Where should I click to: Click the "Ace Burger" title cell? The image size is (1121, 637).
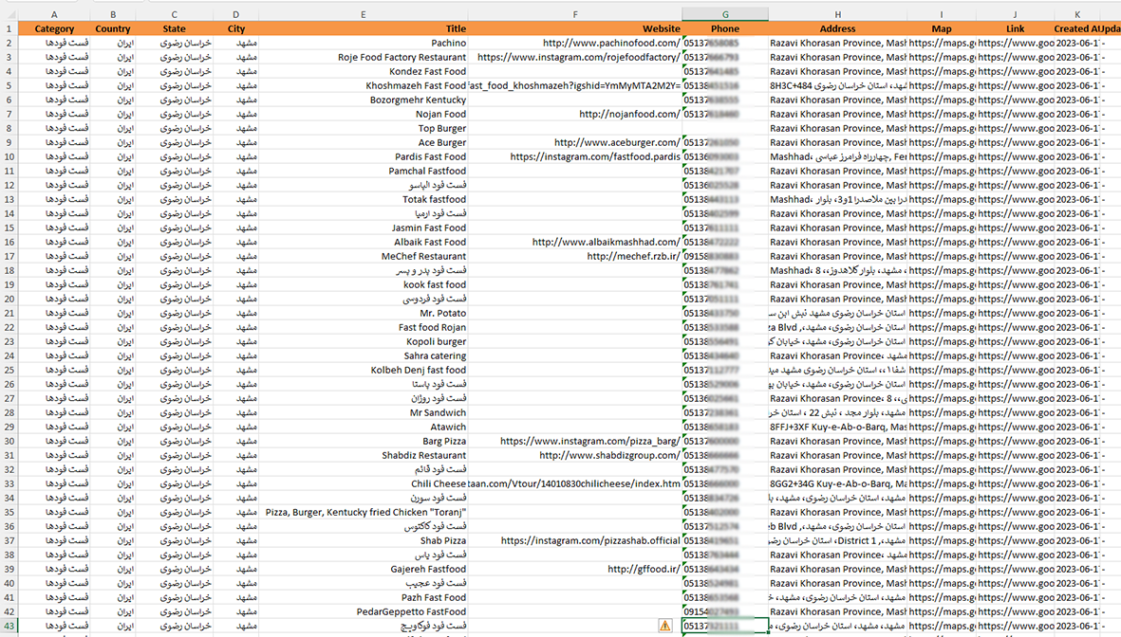click(x=364, y=142)
